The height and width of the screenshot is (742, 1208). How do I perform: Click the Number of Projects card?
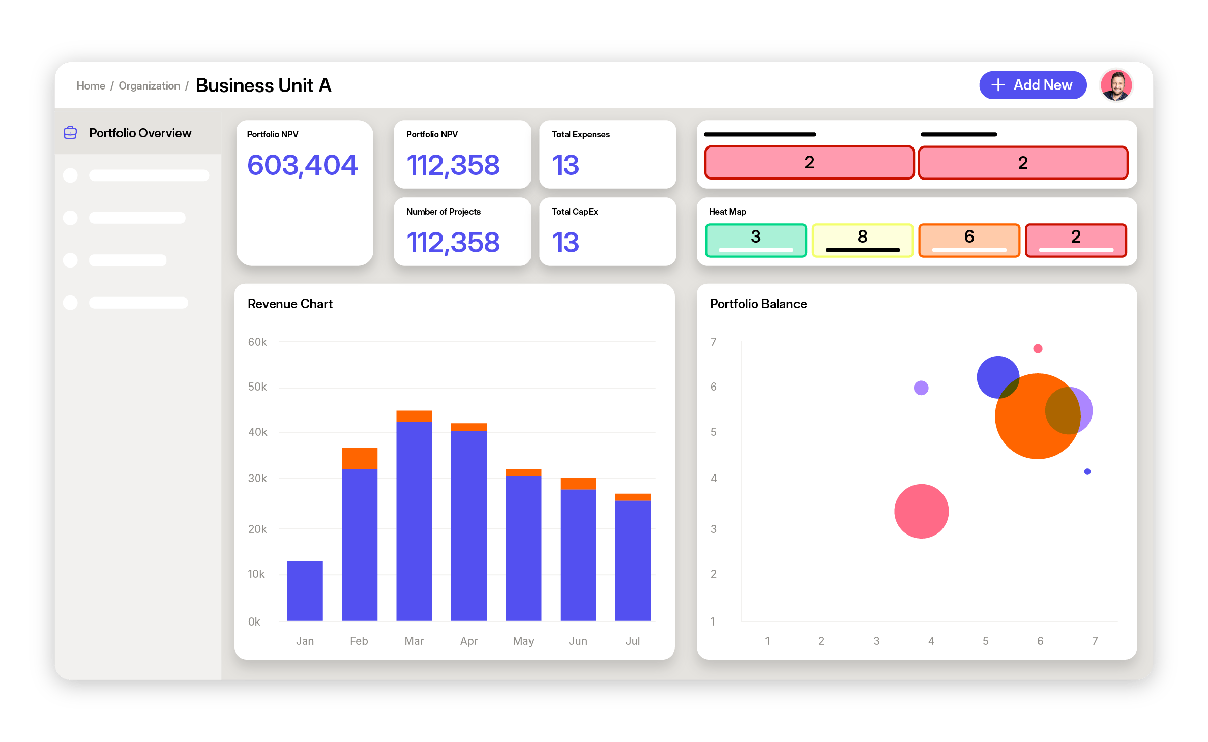462,231
